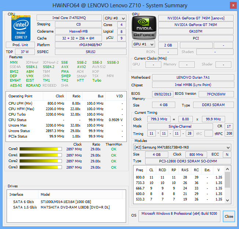This screenshot has height=229, width=239.
Task: Click the memory timings scrollbar thumb
Action: click(x=227, y=180)
